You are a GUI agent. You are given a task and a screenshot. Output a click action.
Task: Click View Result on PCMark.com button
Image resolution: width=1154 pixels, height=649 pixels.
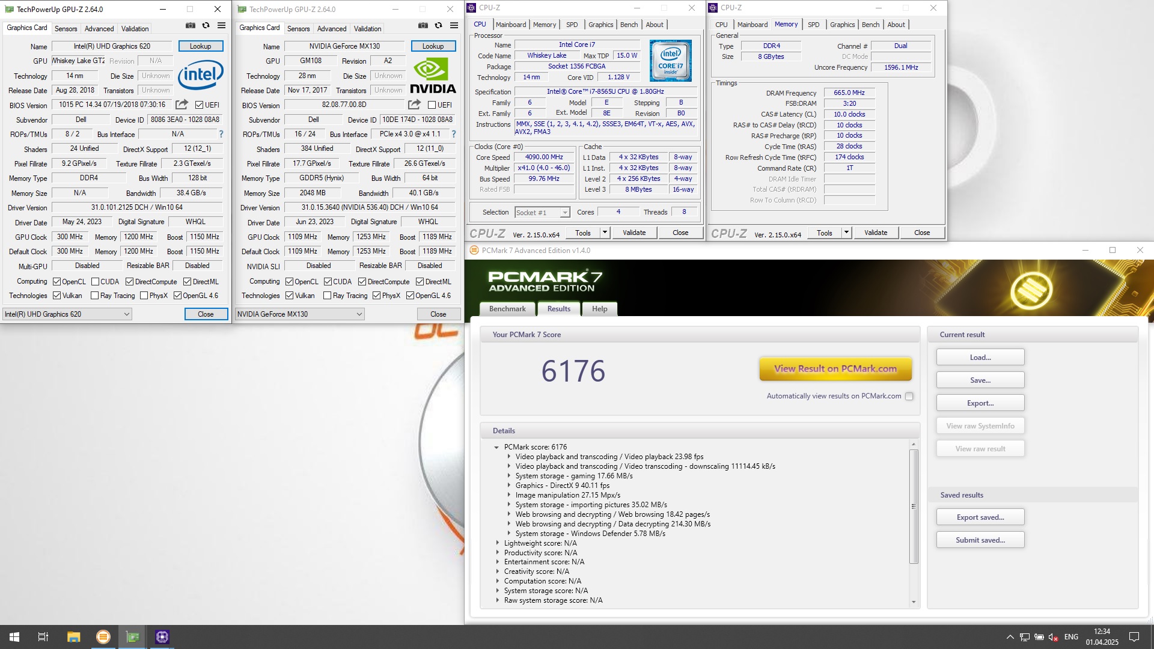[835, 369]
